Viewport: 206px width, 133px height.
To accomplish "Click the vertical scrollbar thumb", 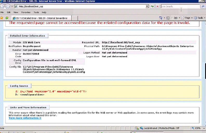I will [x=205, y=71].
